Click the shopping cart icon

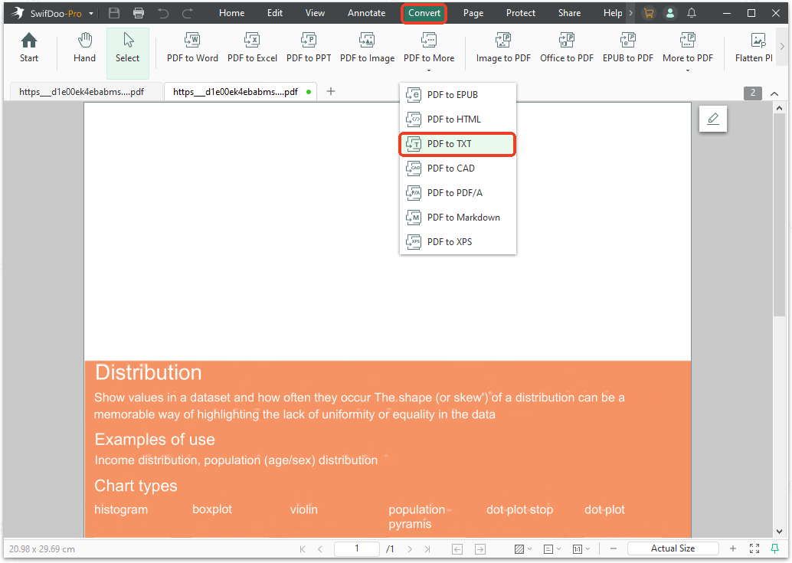tap(650, 12)
